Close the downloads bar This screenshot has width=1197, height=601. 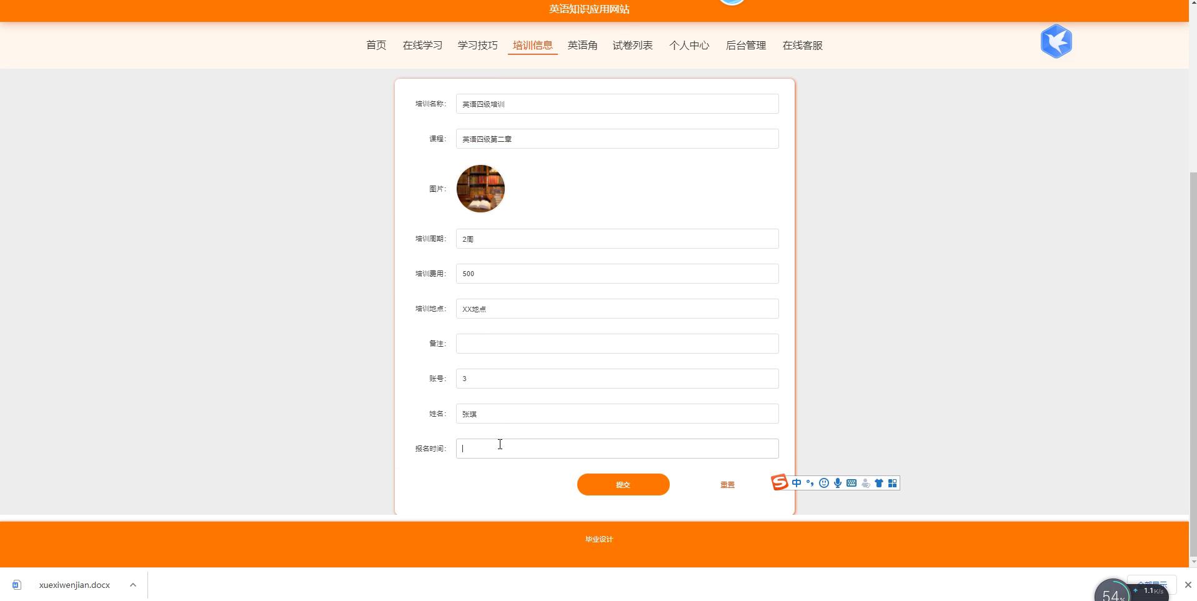click(x=1188, y=585)
